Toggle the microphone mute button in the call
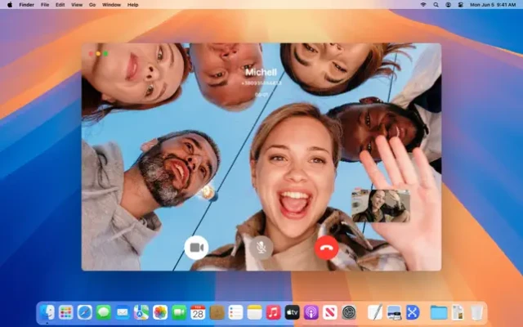Image resolution: width=523 pixels, height=327 pixels. [261, 248]
